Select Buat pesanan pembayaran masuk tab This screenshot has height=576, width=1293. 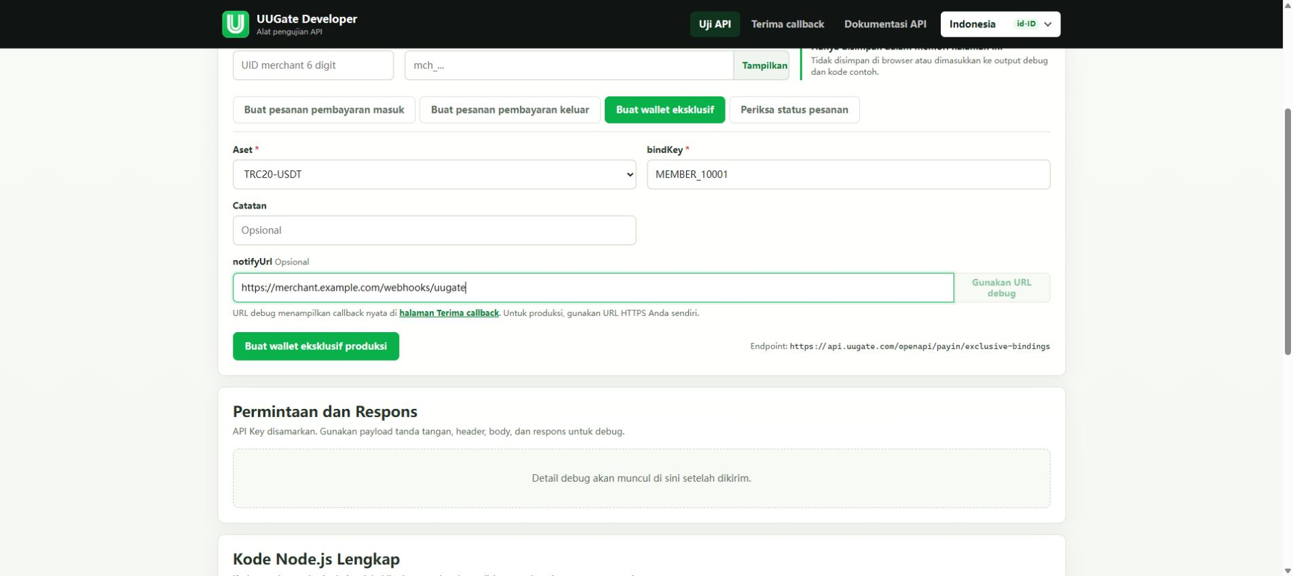pyautogui.click(x=324, y=110)
